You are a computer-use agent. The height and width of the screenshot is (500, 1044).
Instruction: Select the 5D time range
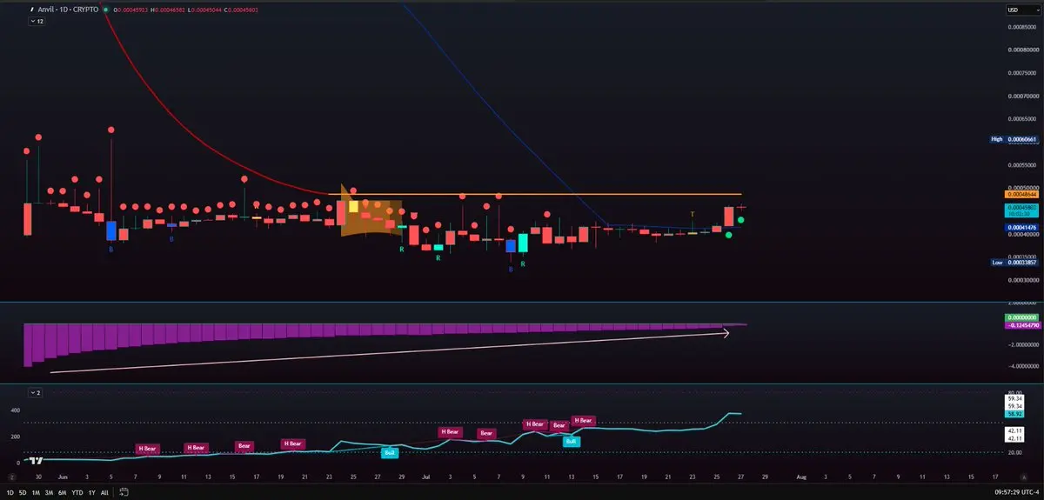click(x=23, y=492)
